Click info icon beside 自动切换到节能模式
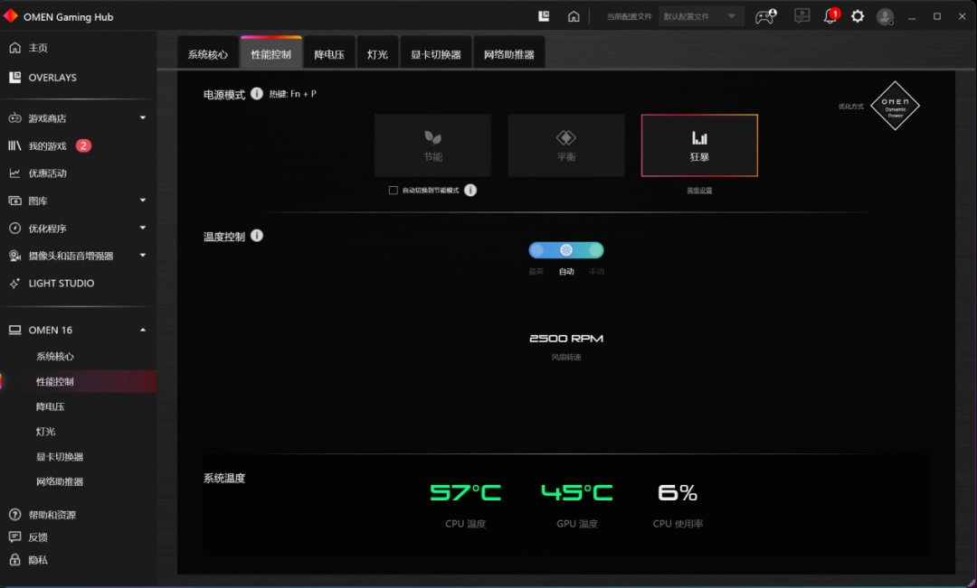This screenshot has height=588, width=977. click(470, 191)
